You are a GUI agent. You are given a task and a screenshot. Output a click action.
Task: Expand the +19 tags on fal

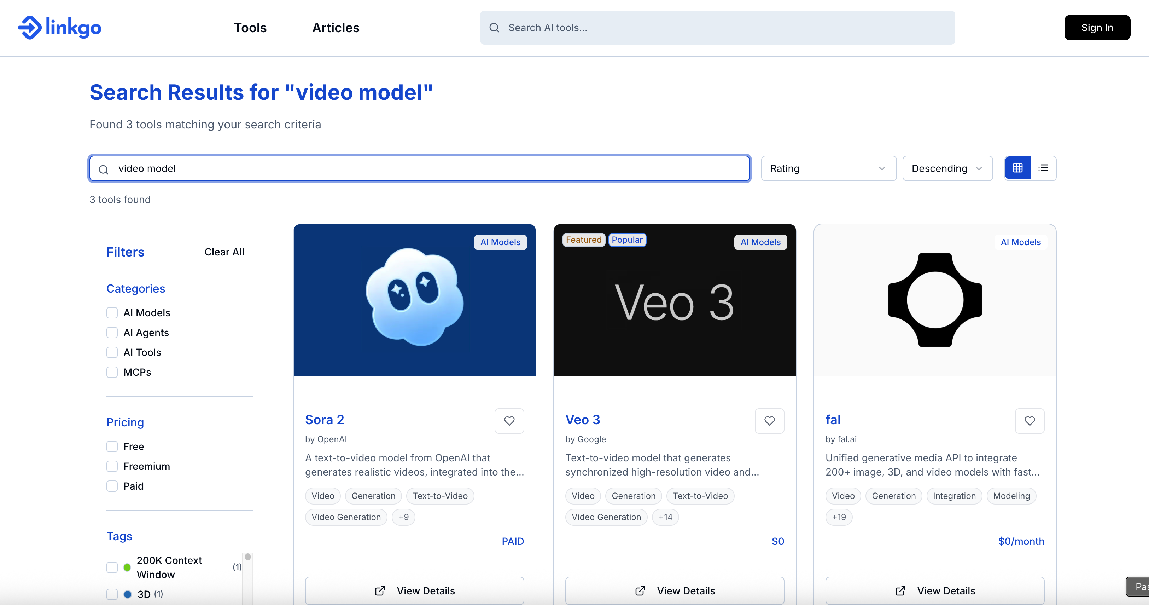tap(839, 517)
